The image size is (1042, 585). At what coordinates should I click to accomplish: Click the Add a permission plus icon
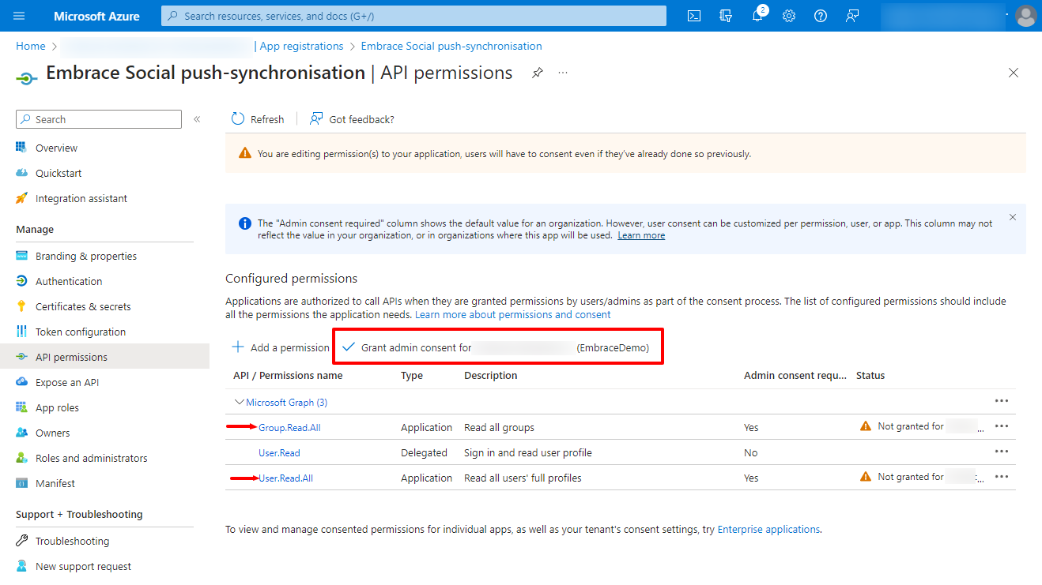tap(237, 347)
